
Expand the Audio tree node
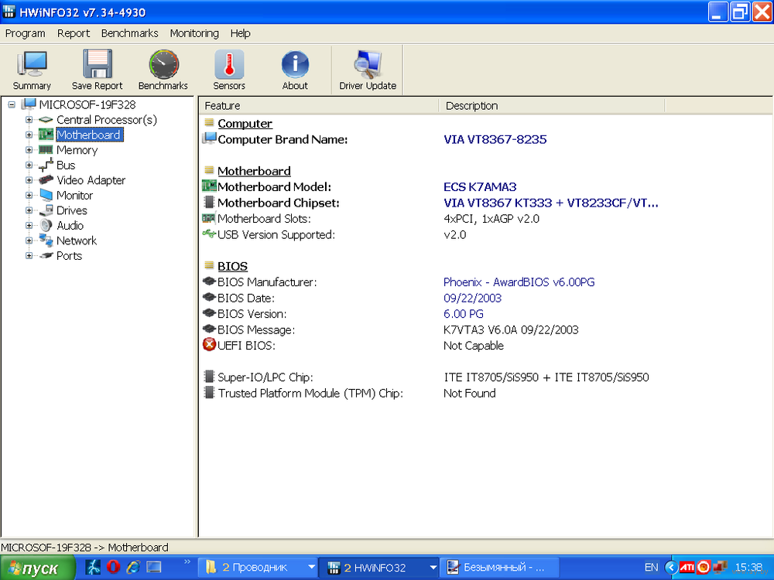pos(29,225)
